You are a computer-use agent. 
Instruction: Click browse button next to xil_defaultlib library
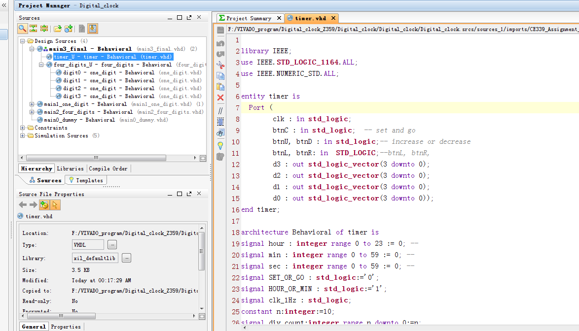click(126, 258)
